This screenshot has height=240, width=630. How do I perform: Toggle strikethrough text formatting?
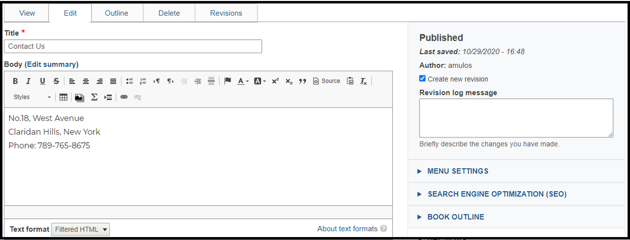coord(56,81)
